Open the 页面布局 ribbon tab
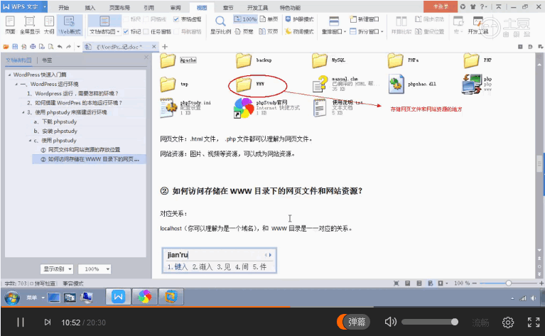The height and width of the screenshot is (336, 545). pos(119,7)
